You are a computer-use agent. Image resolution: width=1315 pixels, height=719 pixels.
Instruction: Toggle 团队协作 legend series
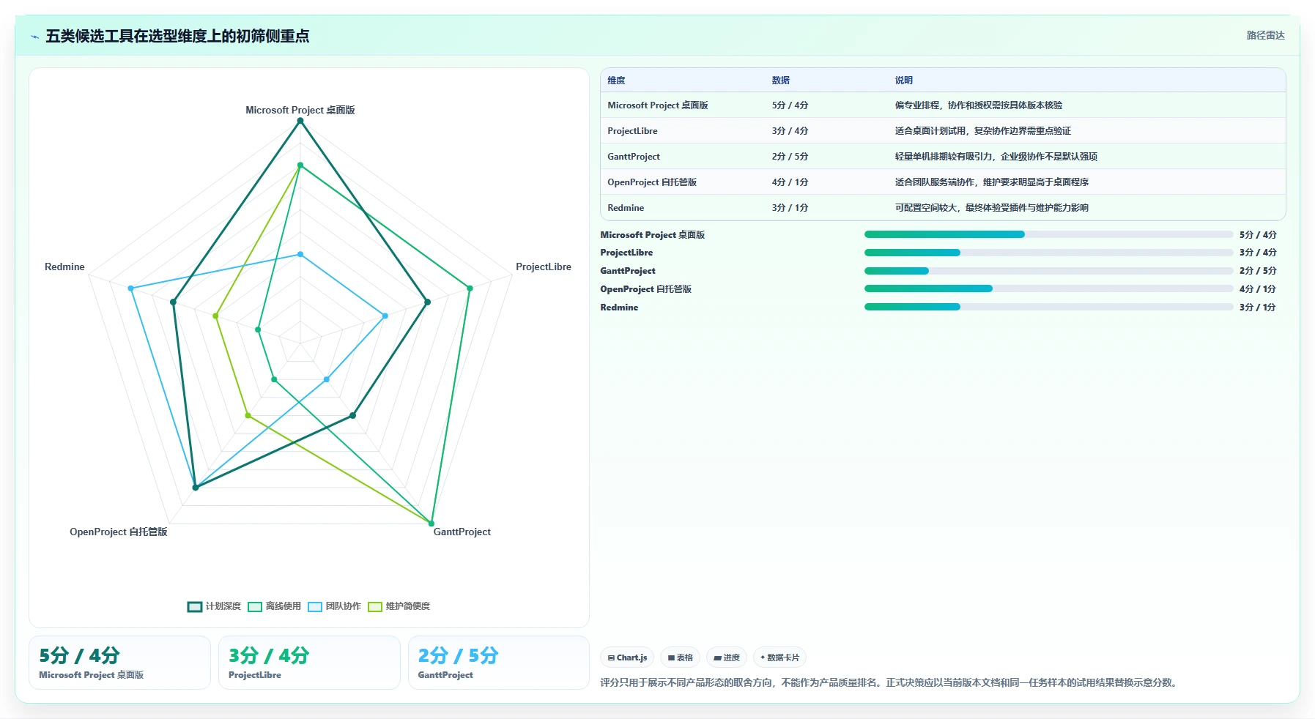click(x=334, y=606)
